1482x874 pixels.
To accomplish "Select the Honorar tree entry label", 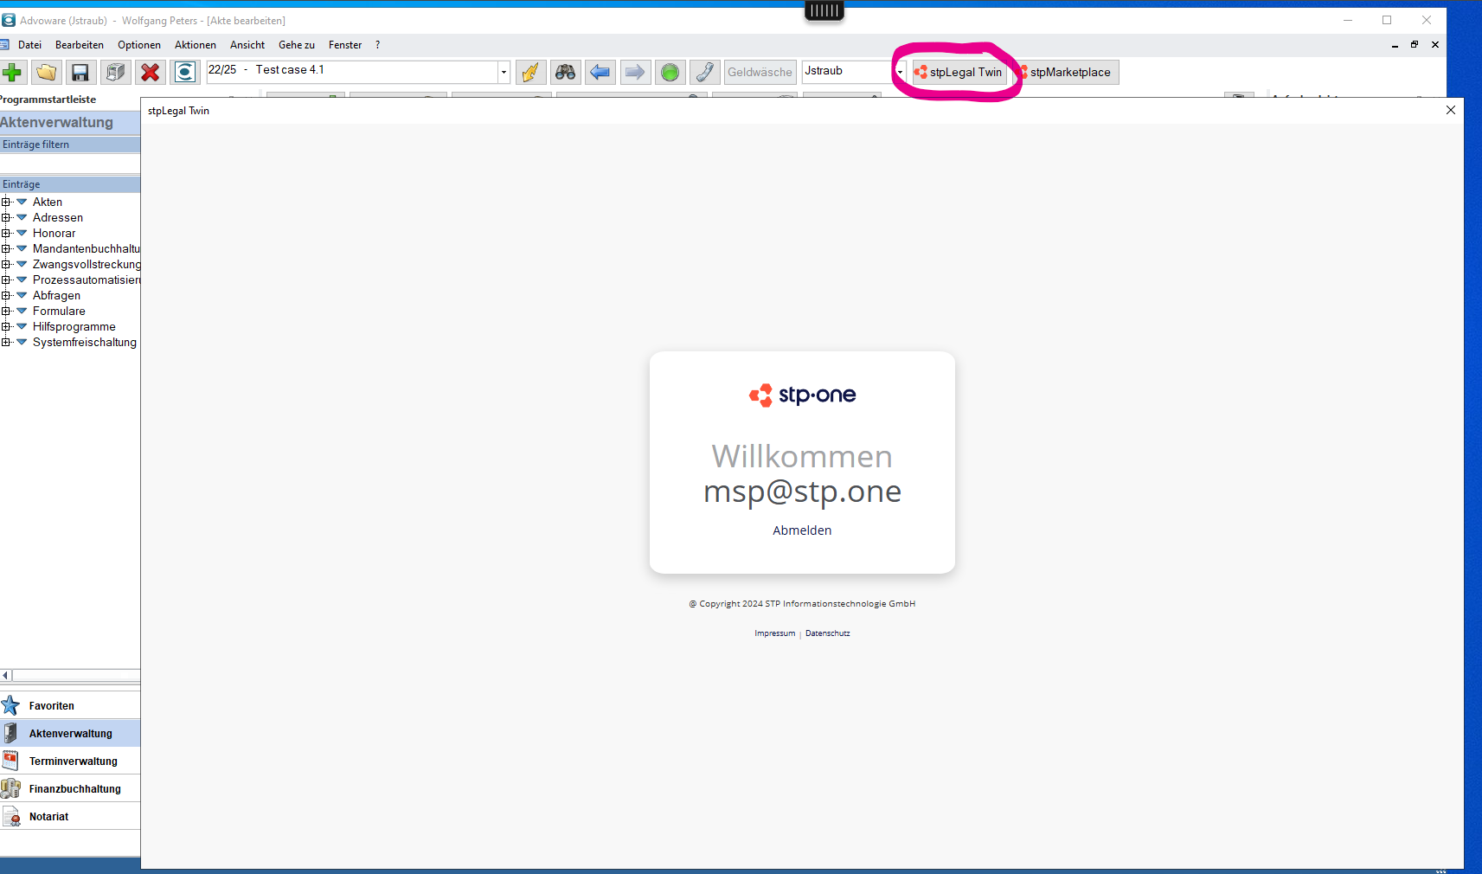I will 55,233.
